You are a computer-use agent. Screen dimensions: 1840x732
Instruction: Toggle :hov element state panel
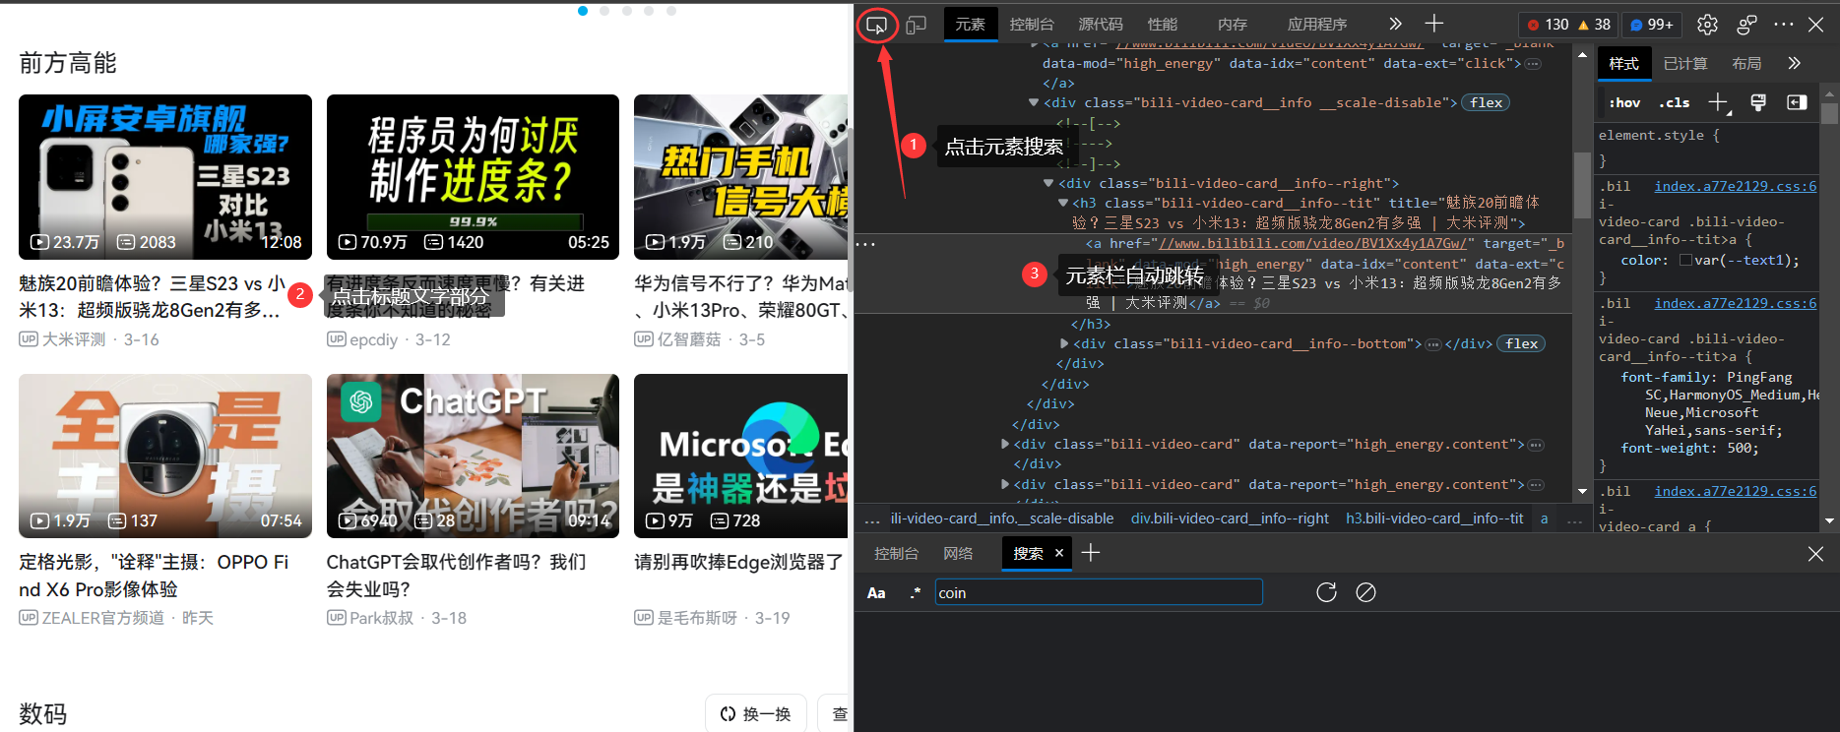(1624, 102)
